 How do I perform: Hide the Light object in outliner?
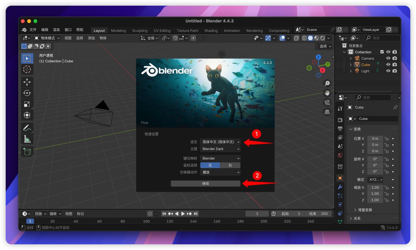[x=388, y=71]
